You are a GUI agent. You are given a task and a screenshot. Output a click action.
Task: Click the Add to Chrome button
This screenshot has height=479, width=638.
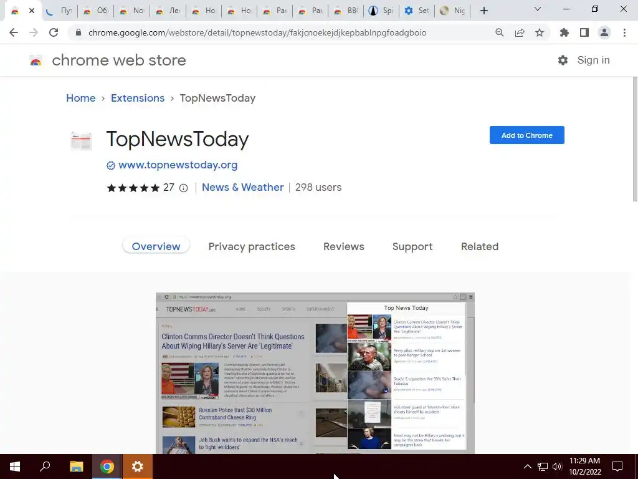526,135
